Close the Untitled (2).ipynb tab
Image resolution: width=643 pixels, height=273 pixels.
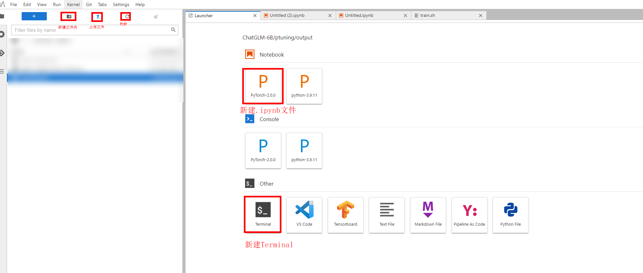coord(330,16)
